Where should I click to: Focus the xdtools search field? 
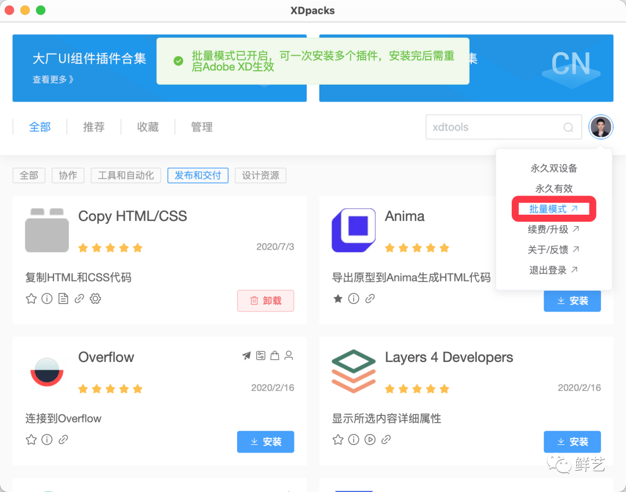(x=504, y=127)
